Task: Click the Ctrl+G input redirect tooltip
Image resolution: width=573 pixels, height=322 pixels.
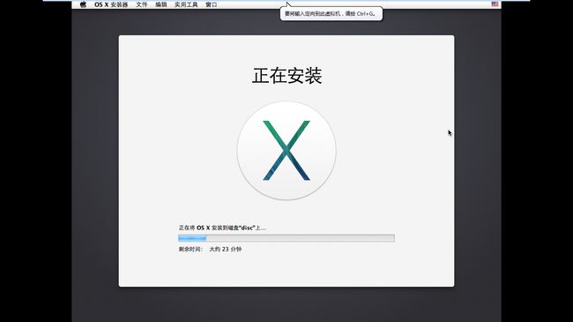Action: coord(331,13)
